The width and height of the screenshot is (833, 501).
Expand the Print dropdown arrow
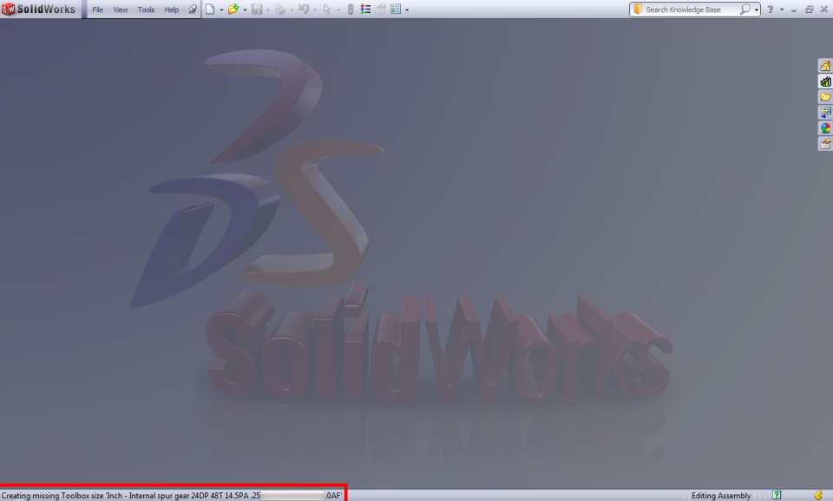pyautogui.click(x=292, y=10)
